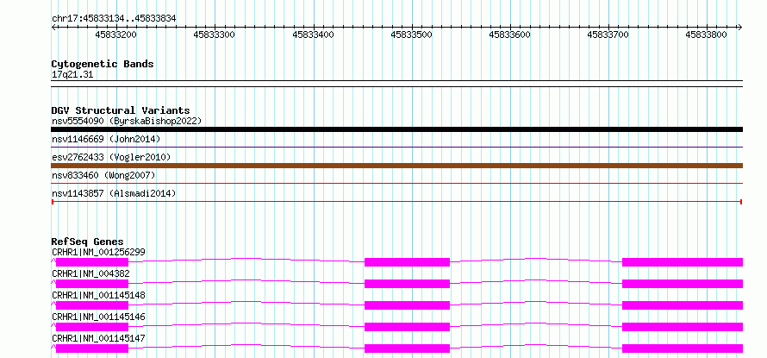Image resolution: width=767 pixels, height=358 pixels.
Task: Click middle exon of NM_001145146 transcript
Action: pos(407,327)
